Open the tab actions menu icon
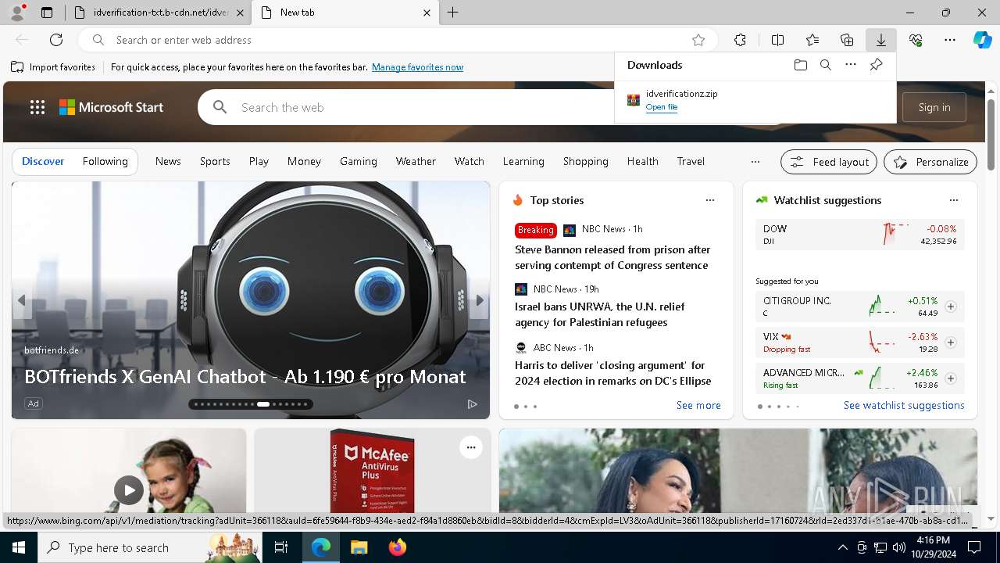The height and width of the screenshot is (563, 1000). [47, 13]
